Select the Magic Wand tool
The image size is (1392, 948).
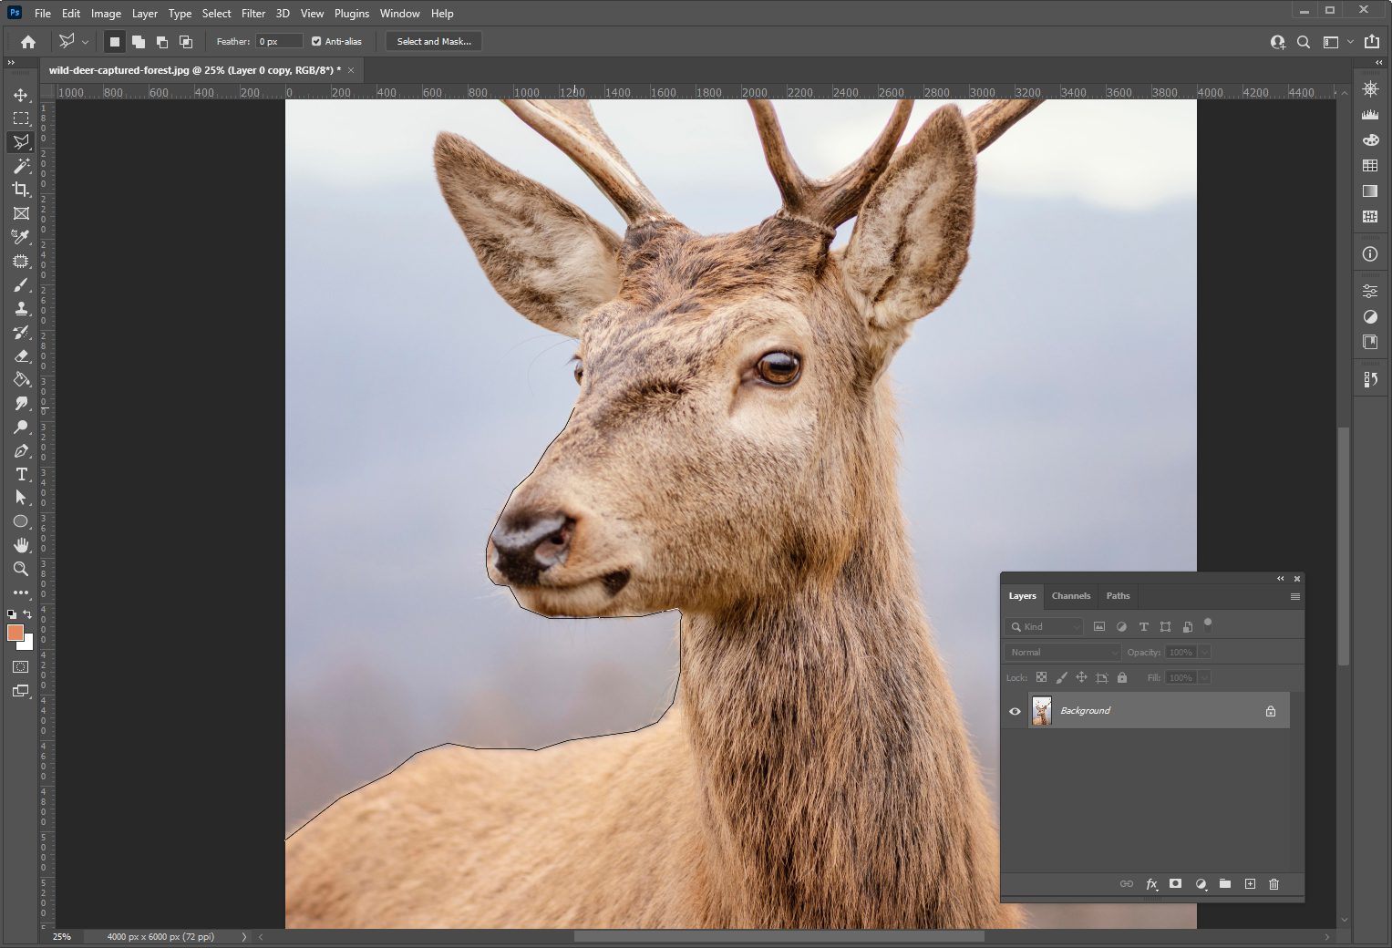coord(21,166)
